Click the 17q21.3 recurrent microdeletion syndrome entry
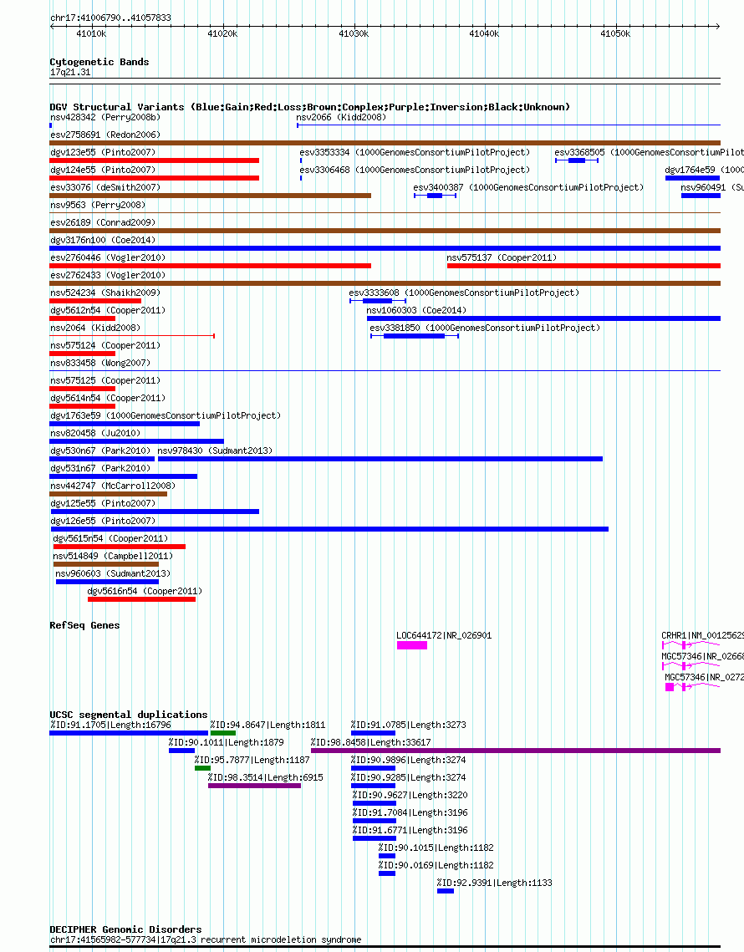This screenshot has height=952, width=744. pos(206,940)
